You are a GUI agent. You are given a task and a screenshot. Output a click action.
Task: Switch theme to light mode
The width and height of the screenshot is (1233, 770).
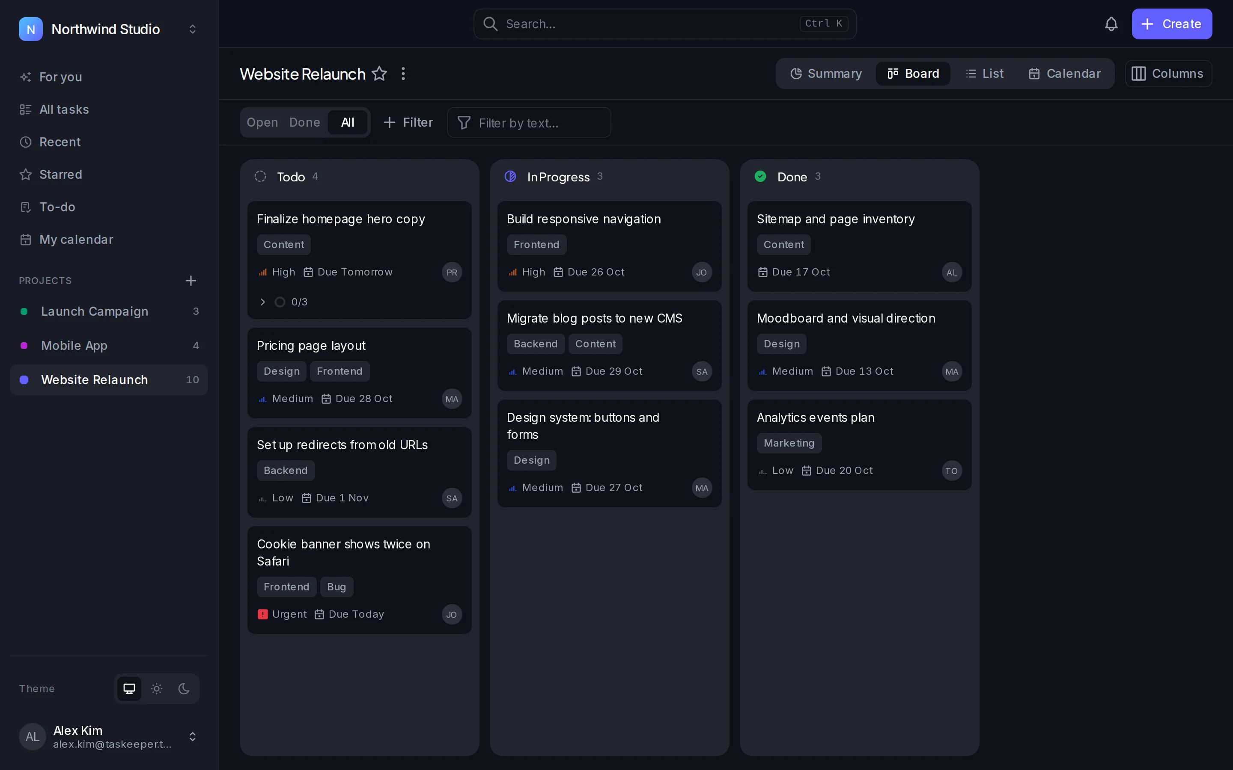[x=156, y=689]
